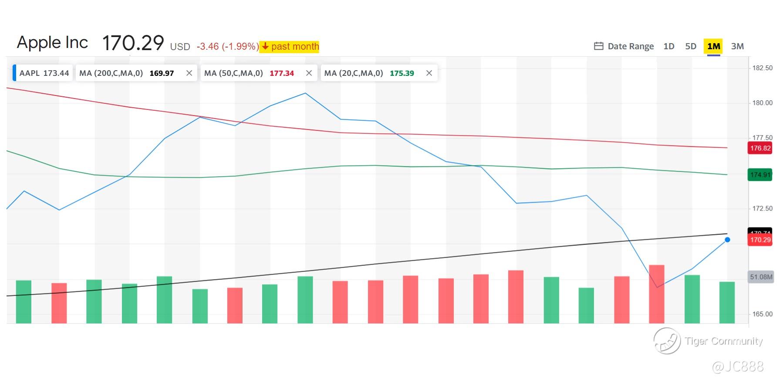Screen dimensions: 779x384
Task: Switch to the 5D time range
Action: 691,46
